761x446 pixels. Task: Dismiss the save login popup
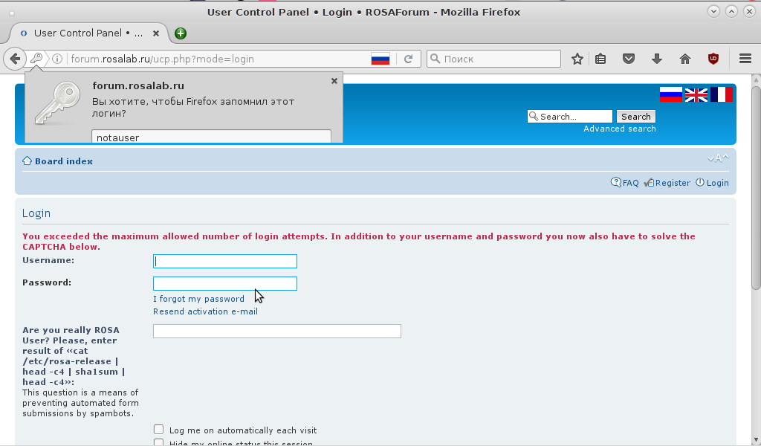334,81
